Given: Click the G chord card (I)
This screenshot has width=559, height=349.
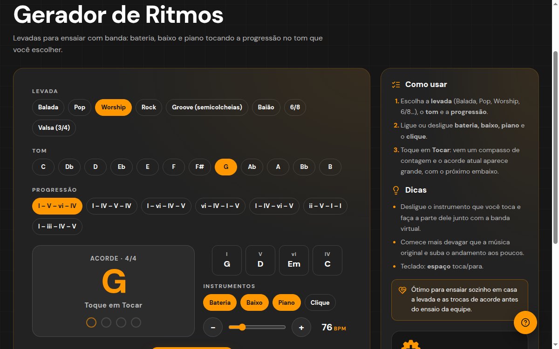Looking at the screenshot, I should tap(227, 260).
